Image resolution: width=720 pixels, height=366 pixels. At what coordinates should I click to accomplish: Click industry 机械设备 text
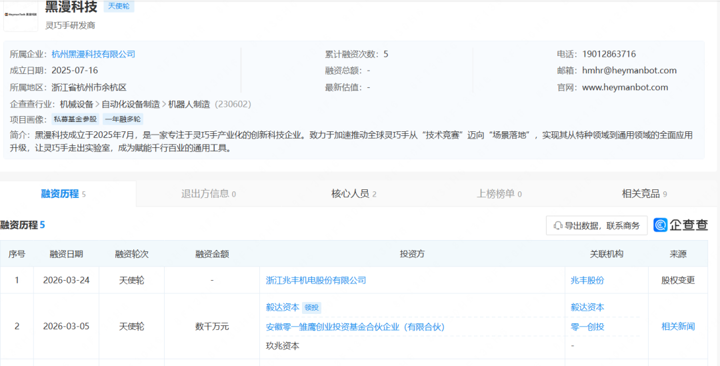point(77,104)
